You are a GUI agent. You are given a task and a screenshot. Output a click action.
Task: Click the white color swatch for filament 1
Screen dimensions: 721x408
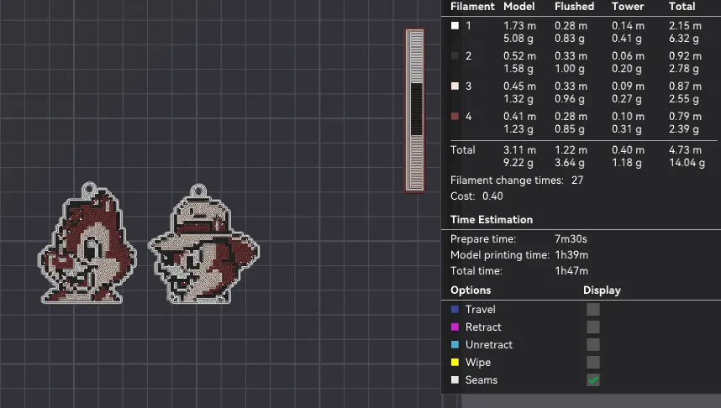click(x=455, y=26)
